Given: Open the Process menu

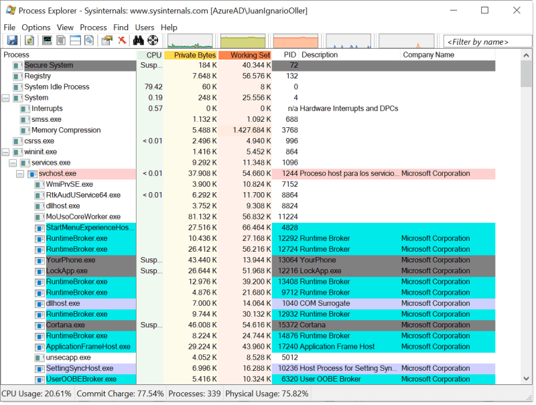Looking at the screenshot, I should [93, 27].
